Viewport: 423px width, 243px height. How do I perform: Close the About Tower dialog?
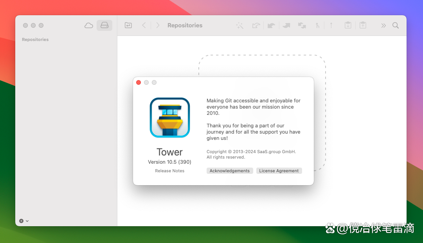(139, 82)
